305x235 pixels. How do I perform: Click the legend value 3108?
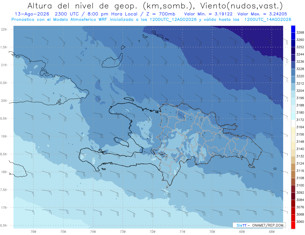coord(300,178)
